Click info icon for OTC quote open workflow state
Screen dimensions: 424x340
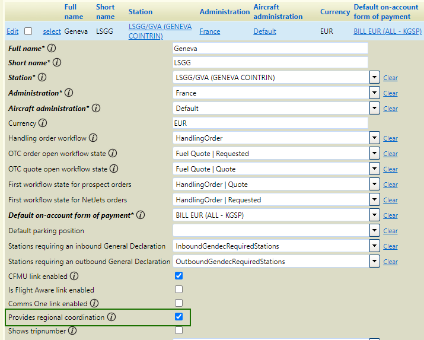pyautogui.click(x=114, y=169)
